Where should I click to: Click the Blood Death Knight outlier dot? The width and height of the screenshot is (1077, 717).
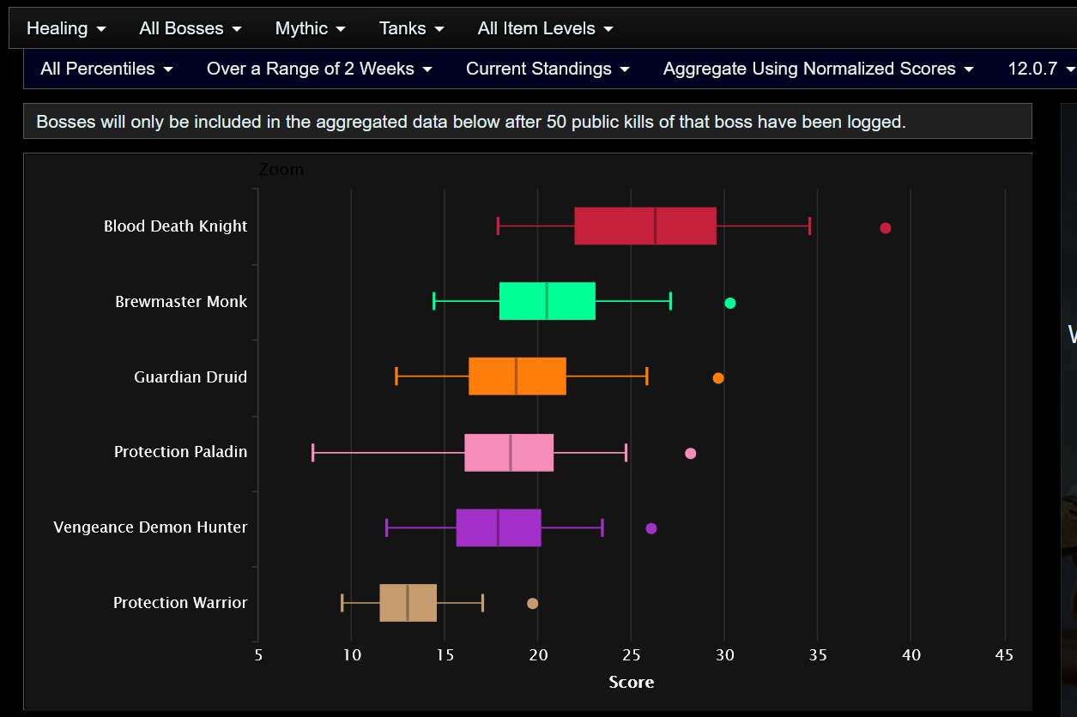(x=886, y=228)
